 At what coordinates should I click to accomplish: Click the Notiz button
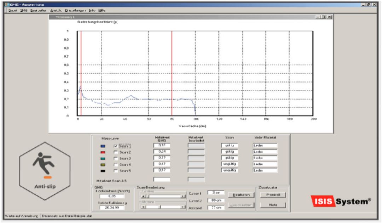point(273,205)
